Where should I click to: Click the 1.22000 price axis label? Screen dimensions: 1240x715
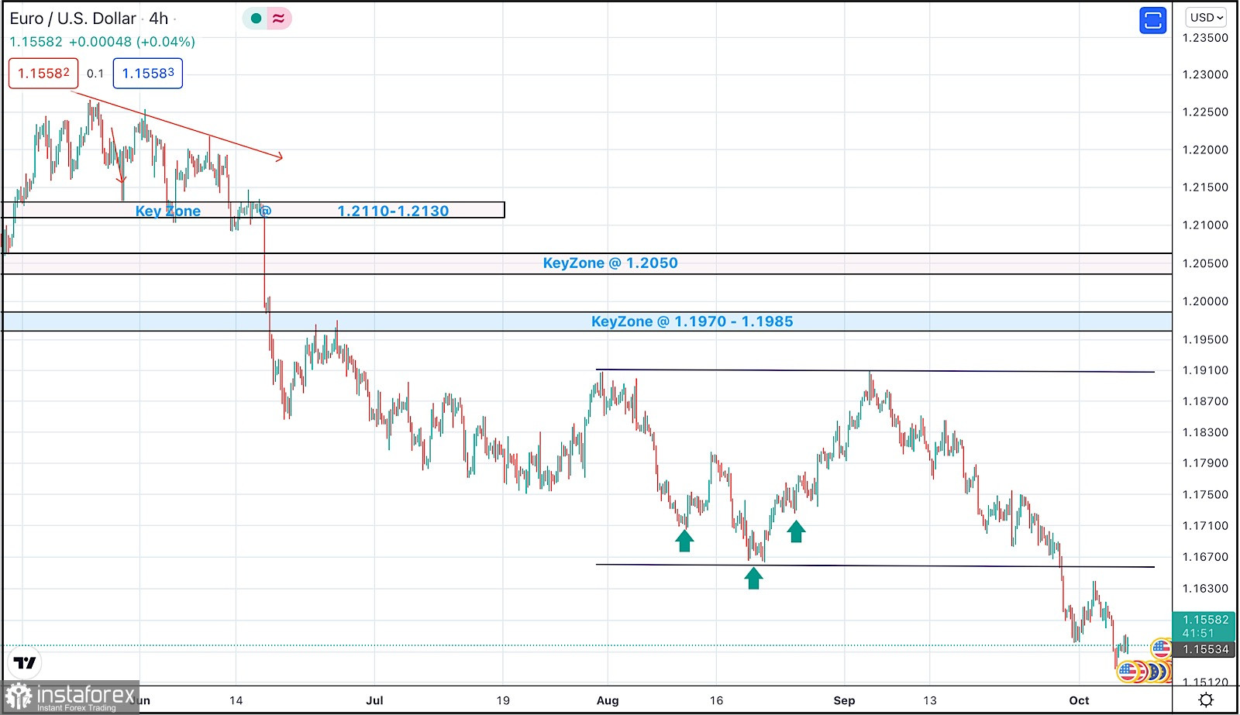[1205, 150]
